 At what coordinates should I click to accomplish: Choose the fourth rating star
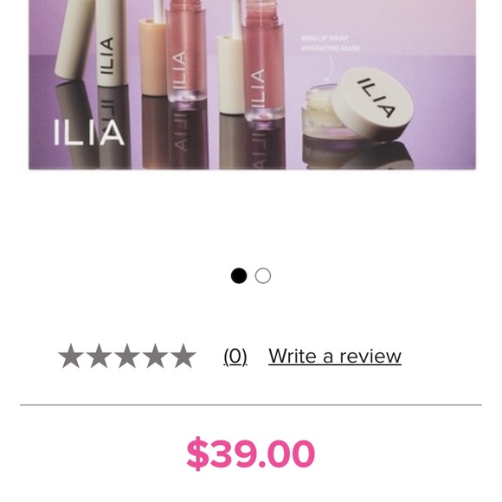pyautogui.click(x=155, y=356)
